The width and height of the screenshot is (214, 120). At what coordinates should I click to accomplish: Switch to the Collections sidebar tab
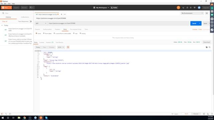25,17
